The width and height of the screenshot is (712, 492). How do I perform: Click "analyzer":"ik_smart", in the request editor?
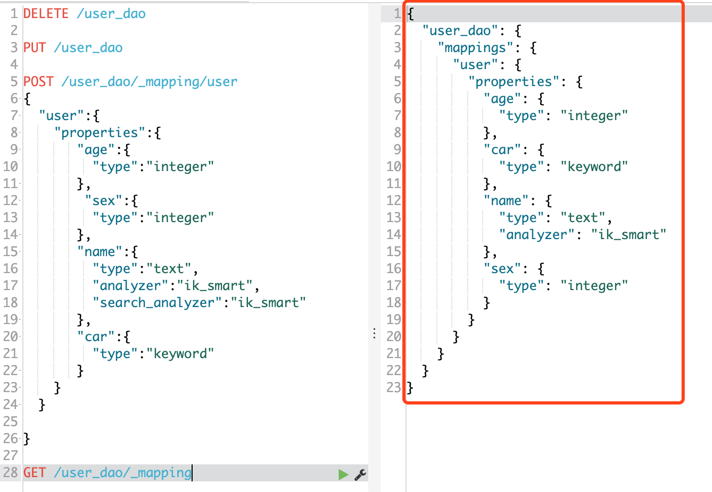click(176, 286)
